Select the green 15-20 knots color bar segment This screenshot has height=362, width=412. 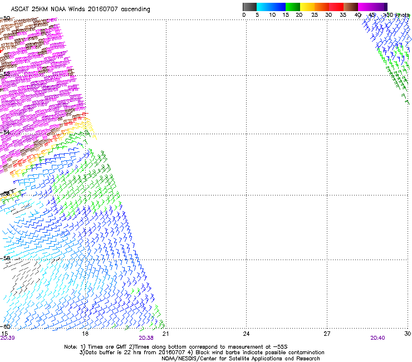click(293, 7)
